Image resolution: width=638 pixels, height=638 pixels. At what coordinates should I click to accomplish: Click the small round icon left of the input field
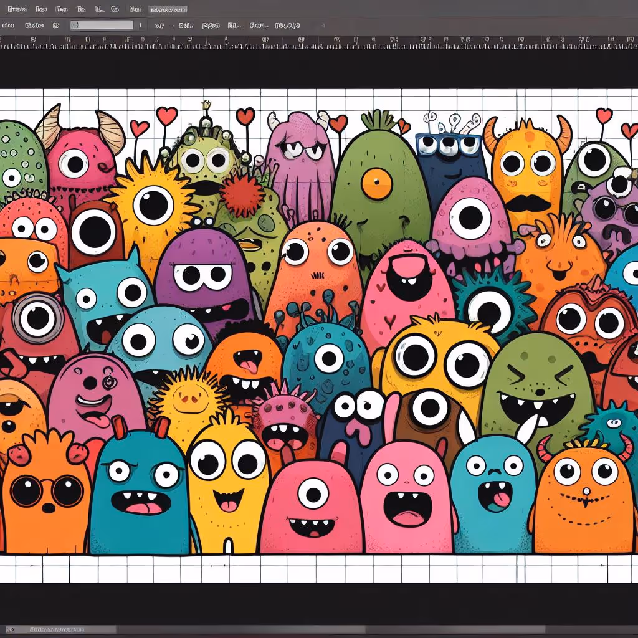[56, 26]
